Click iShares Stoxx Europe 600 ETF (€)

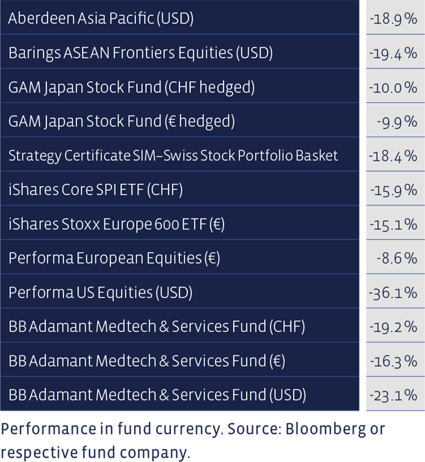coord(116,224)
